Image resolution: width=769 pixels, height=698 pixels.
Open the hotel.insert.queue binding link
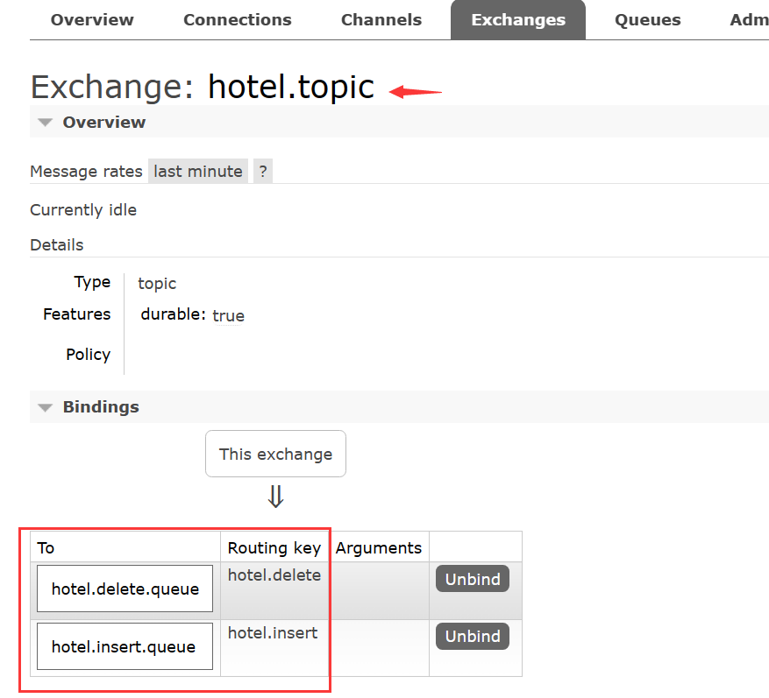125,646
